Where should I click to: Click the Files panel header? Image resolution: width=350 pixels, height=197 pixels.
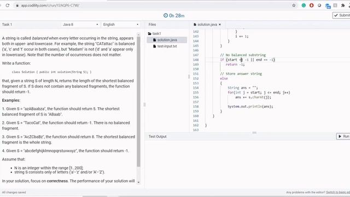coord(152,25)
